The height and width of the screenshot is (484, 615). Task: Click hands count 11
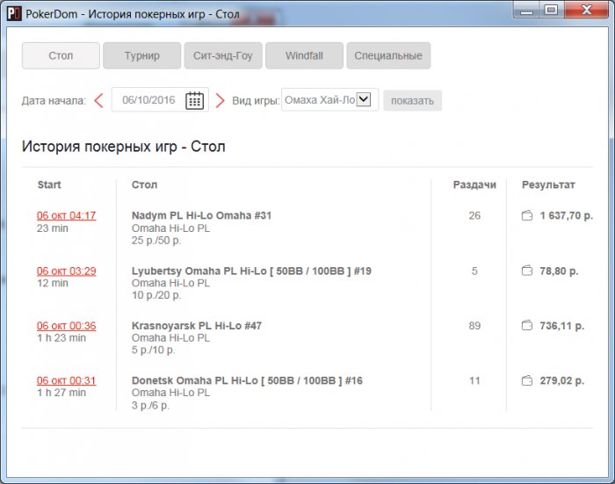[x=474, y=380]
